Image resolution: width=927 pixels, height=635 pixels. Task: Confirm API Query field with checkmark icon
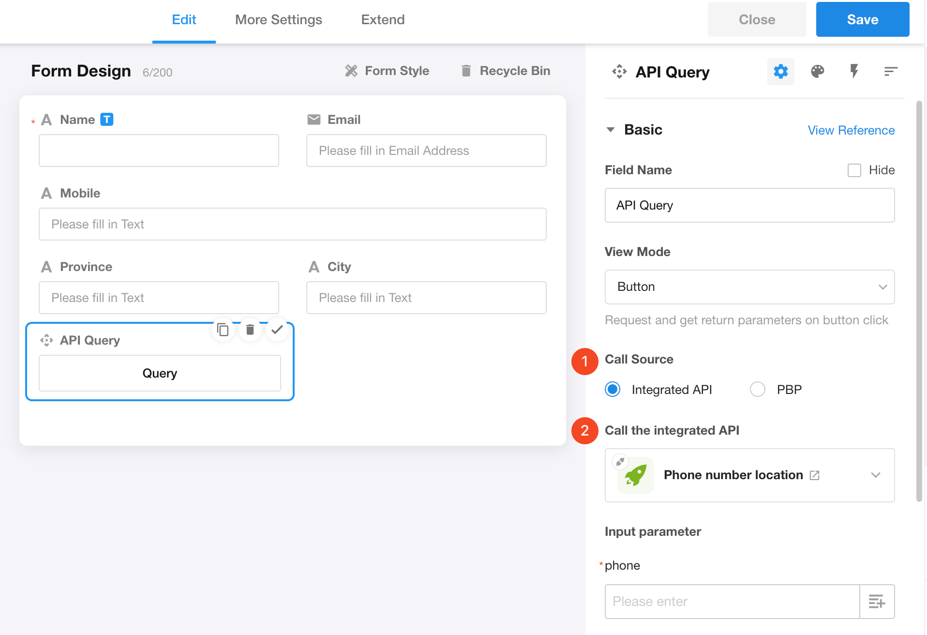(x=277, y=330)
